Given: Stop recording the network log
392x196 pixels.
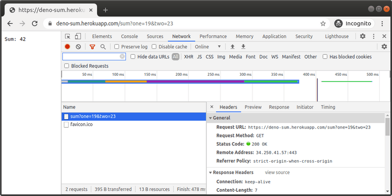Looking at the screenshot, I should [67, 46].
